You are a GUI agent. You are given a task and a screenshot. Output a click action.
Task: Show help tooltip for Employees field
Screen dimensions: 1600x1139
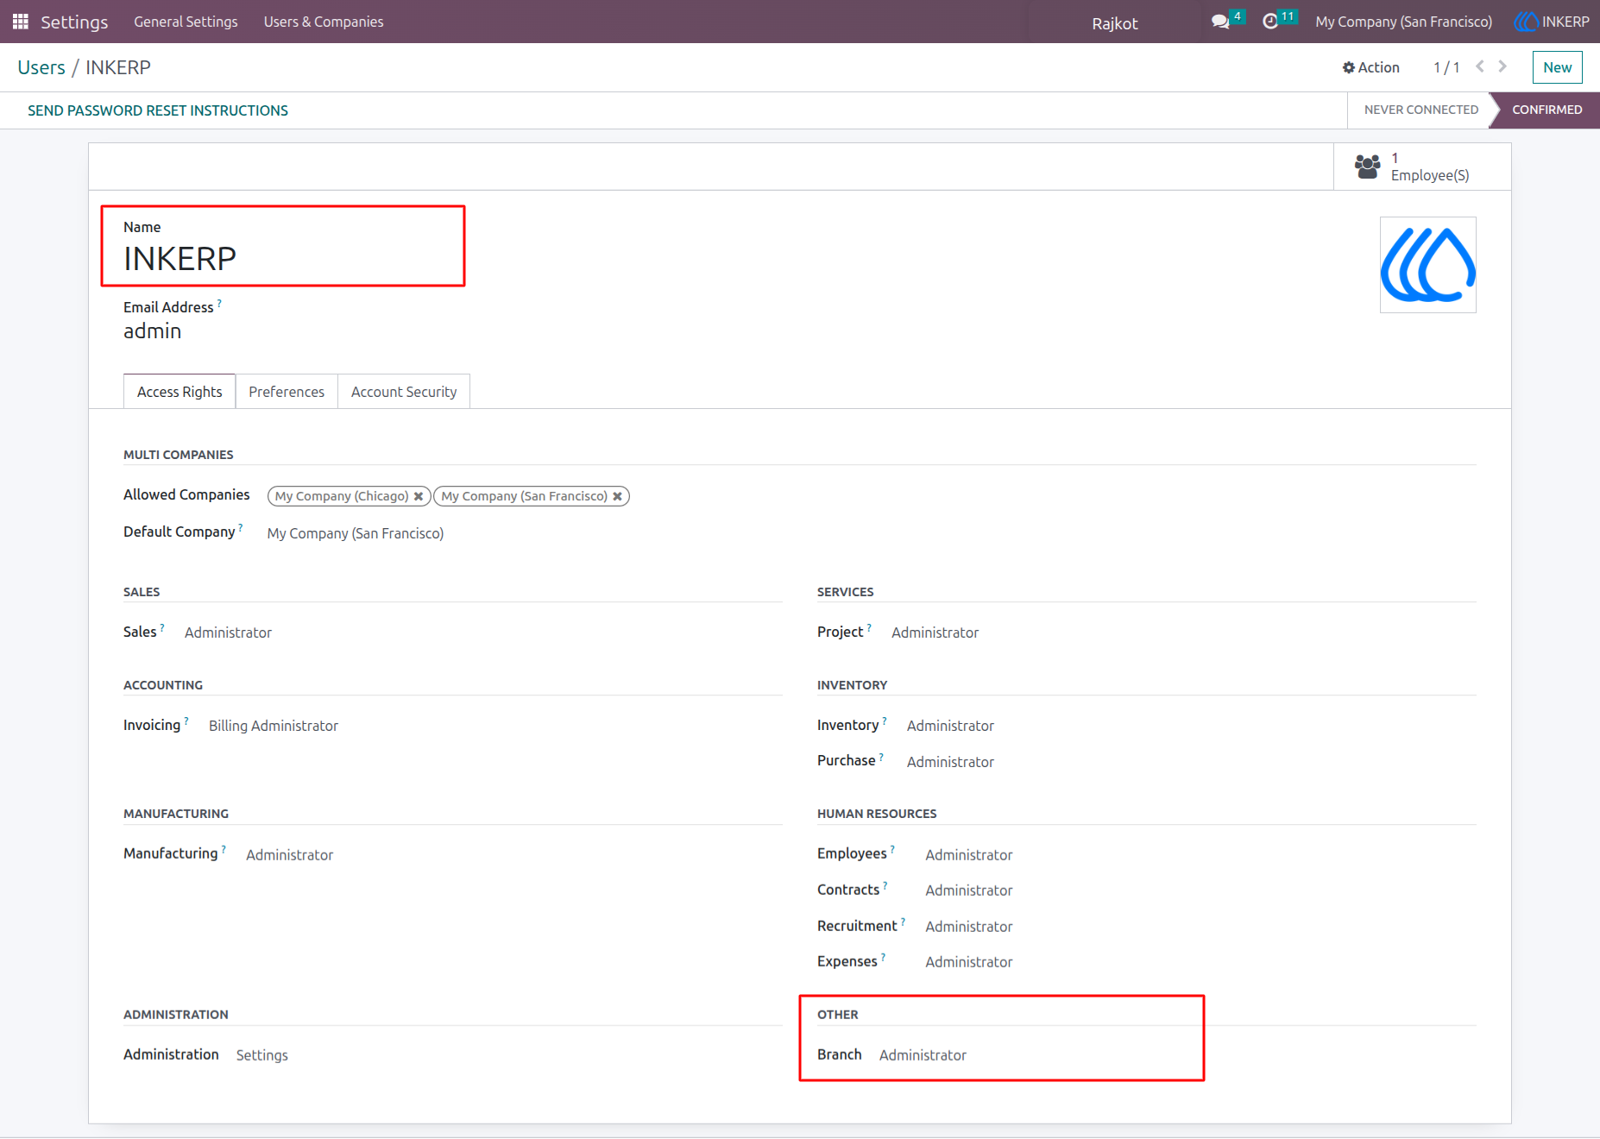892,849
